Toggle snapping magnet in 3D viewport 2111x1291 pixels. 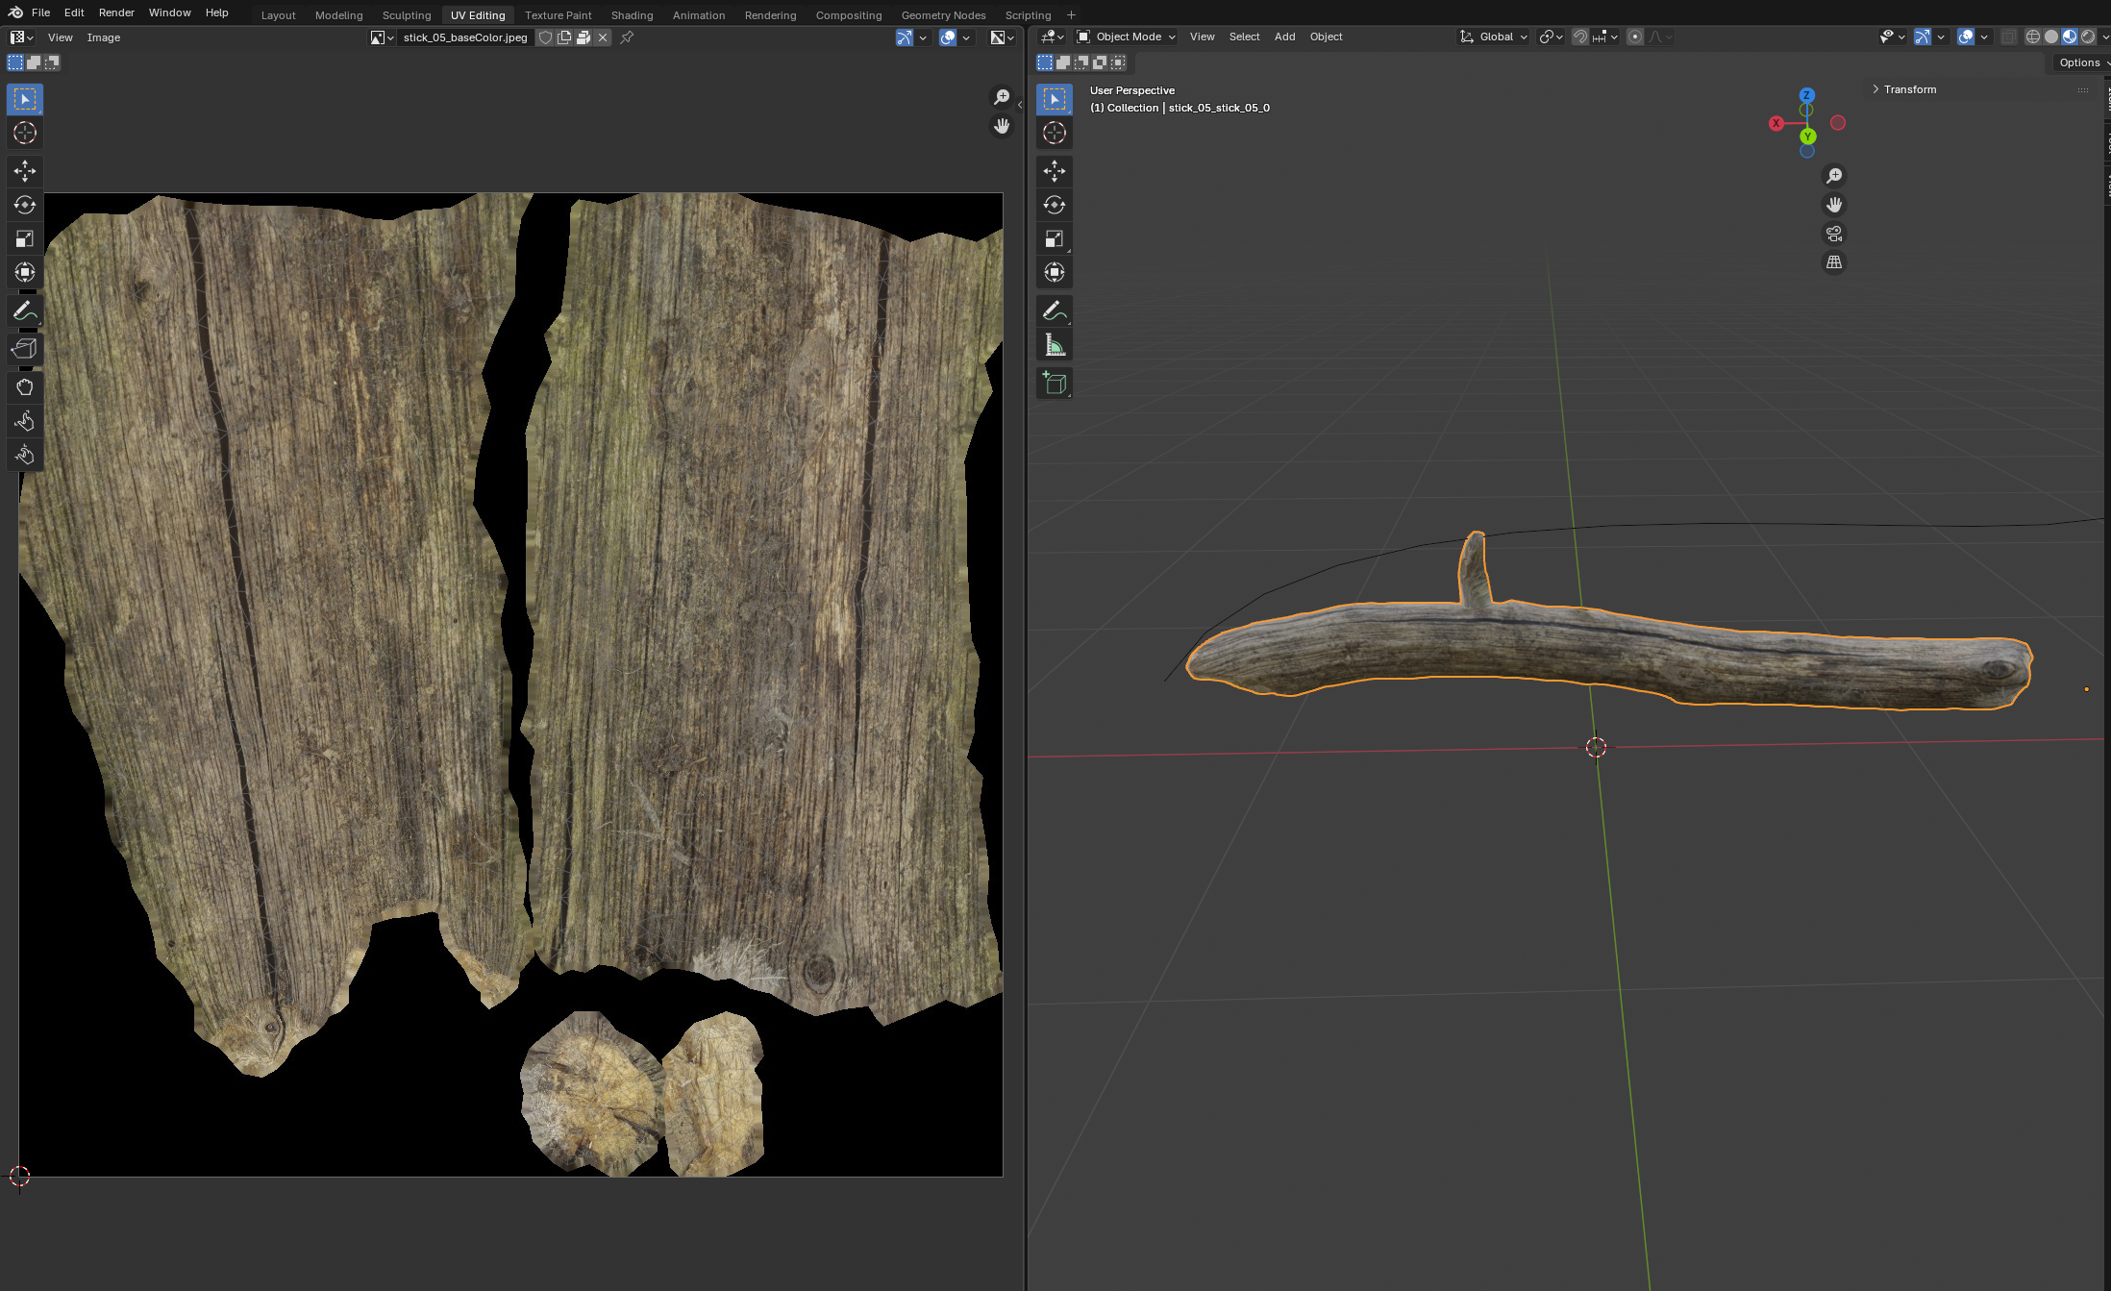(1579, 37)
